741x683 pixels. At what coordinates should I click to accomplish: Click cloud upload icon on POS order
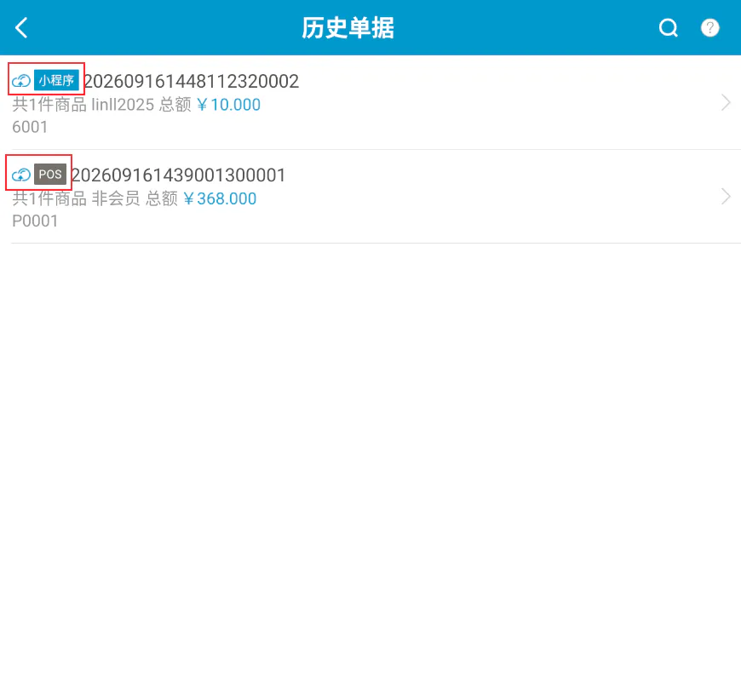(21, 175)
